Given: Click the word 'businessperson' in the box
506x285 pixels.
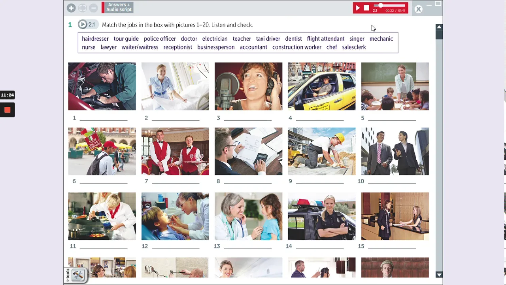Looking at the screenshot, I should 216,47.
